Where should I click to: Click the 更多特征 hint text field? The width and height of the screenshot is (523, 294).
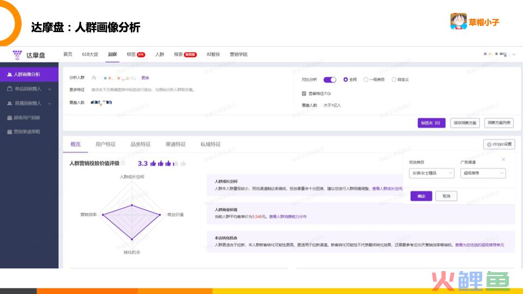[x=143, y=90]
